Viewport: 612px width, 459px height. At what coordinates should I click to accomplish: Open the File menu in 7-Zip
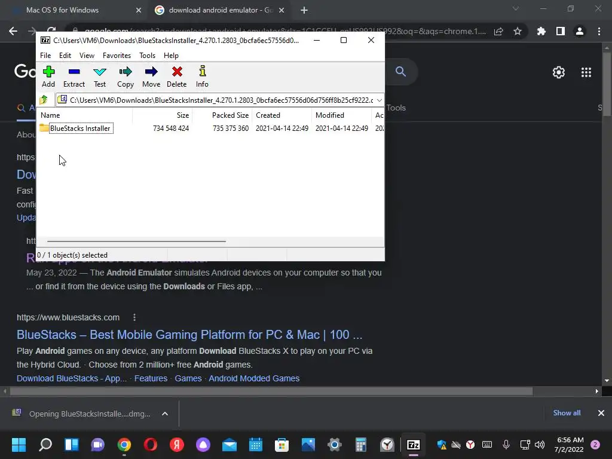45,56
